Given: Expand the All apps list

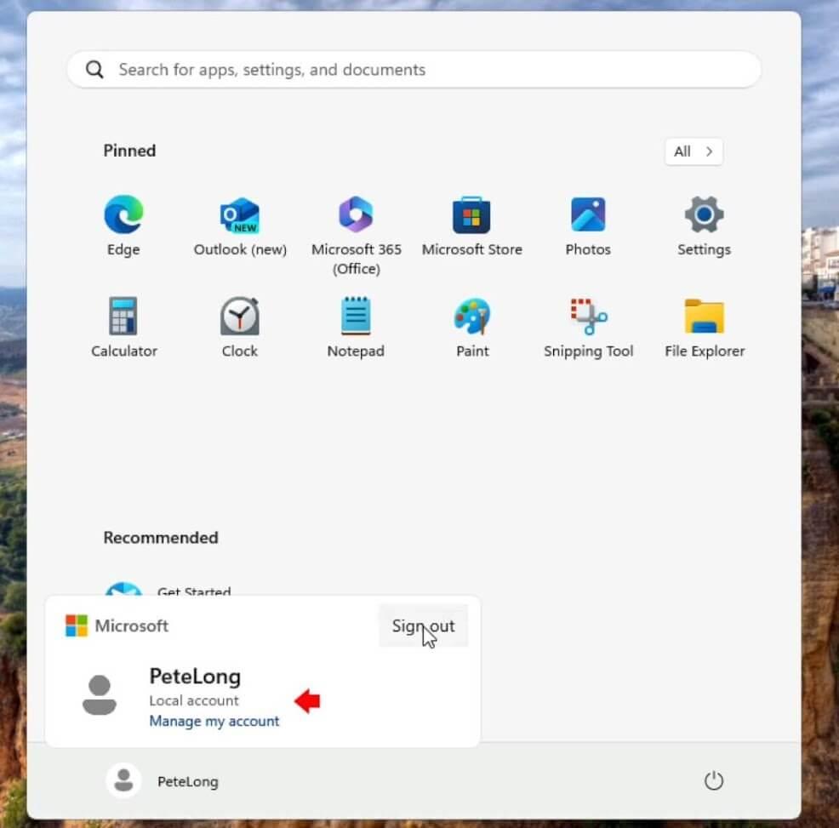Looking at the screenshot, I should point(694,151).
